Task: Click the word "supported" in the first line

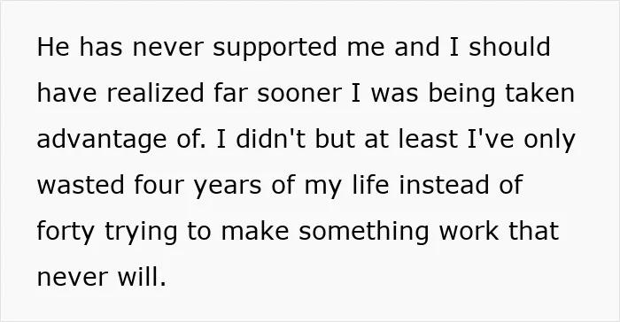Action: [275, 48]
